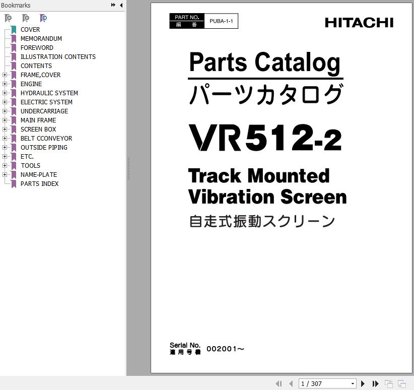Click the panel splitter grip handle
Image resolution: width=414 pixels, height=390 pixels.
(128, 169)
